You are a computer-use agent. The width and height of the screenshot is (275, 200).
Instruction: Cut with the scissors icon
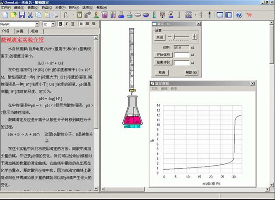coord(30,15)
